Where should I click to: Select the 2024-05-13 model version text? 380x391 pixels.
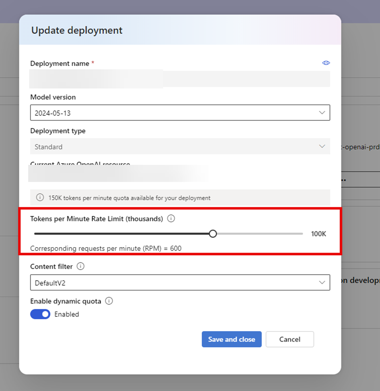(53, 113)
